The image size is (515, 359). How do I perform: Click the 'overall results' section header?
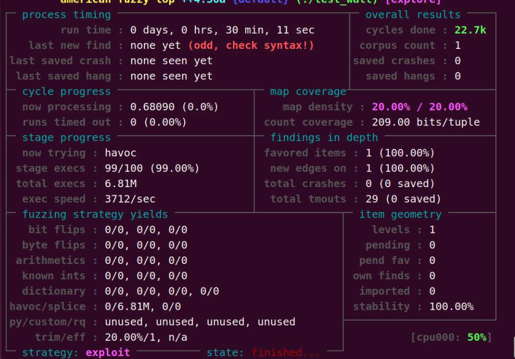(x=413, y=15)
